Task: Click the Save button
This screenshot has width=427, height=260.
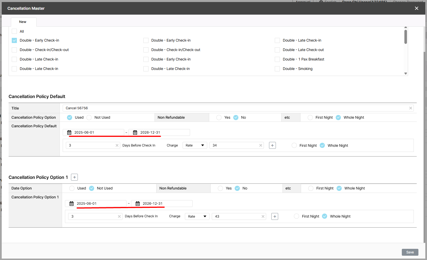Action: coord(410,252)
